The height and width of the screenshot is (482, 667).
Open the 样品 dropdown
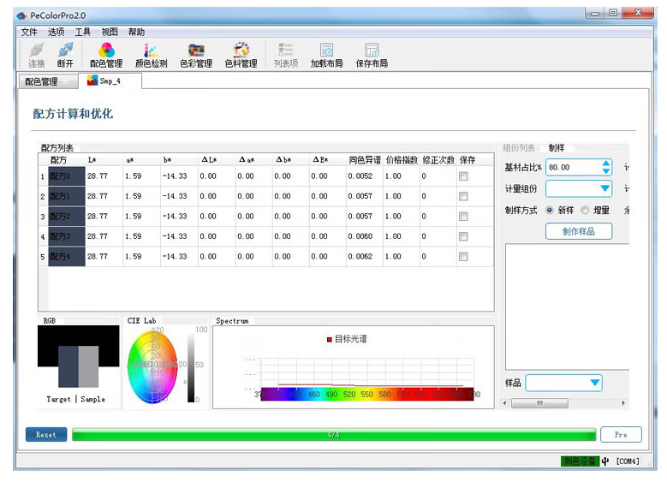pos(564,383)
